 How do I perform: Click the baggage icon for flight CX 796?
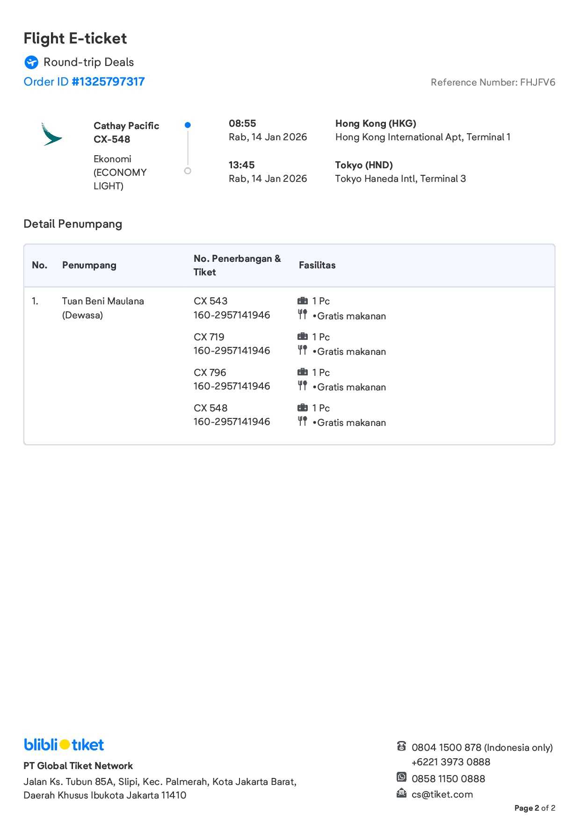coord(303,372)
